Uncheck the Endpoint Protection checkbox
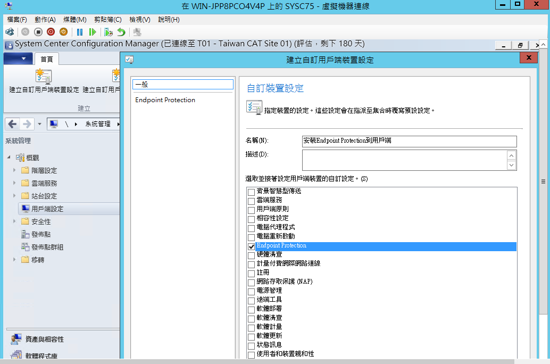 point(251,246)
